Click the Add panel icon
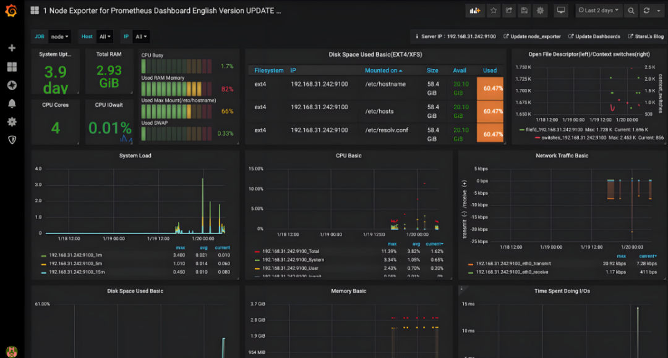The height and width of the screenshot is (358, 668). pyautogui.click(x=475, y=10)
